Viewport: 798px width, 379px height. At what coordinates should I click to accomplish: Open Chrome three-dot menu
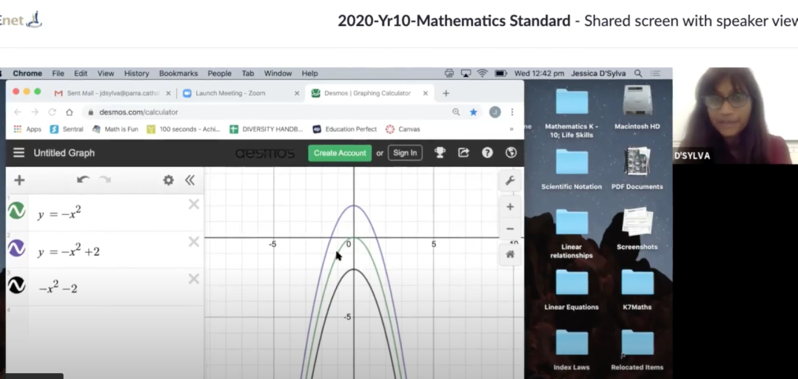(512, 112)
